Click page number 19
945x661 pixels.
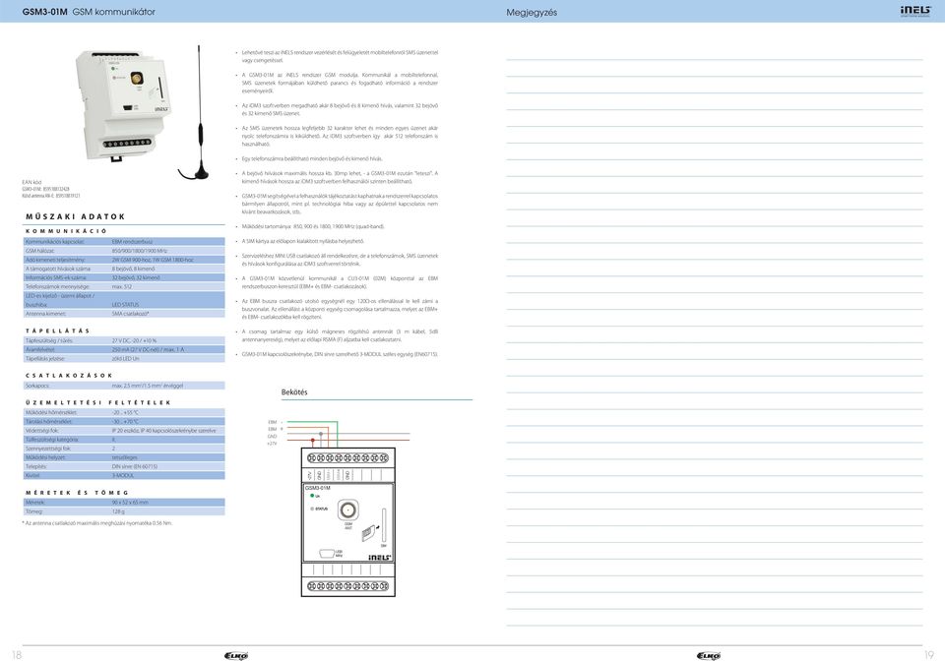(928, 654)
